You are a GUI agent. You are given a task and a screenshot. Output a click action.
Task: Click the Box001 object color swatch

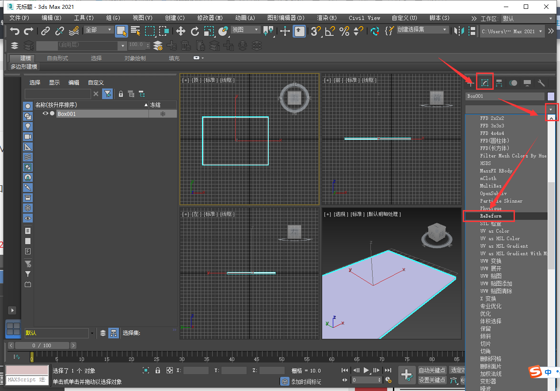tap(551, 96)
